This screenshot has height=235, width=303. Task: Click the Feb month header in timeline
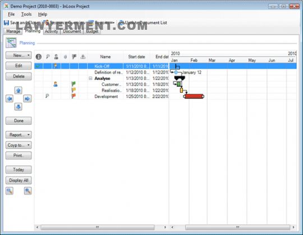coord(194,60)
